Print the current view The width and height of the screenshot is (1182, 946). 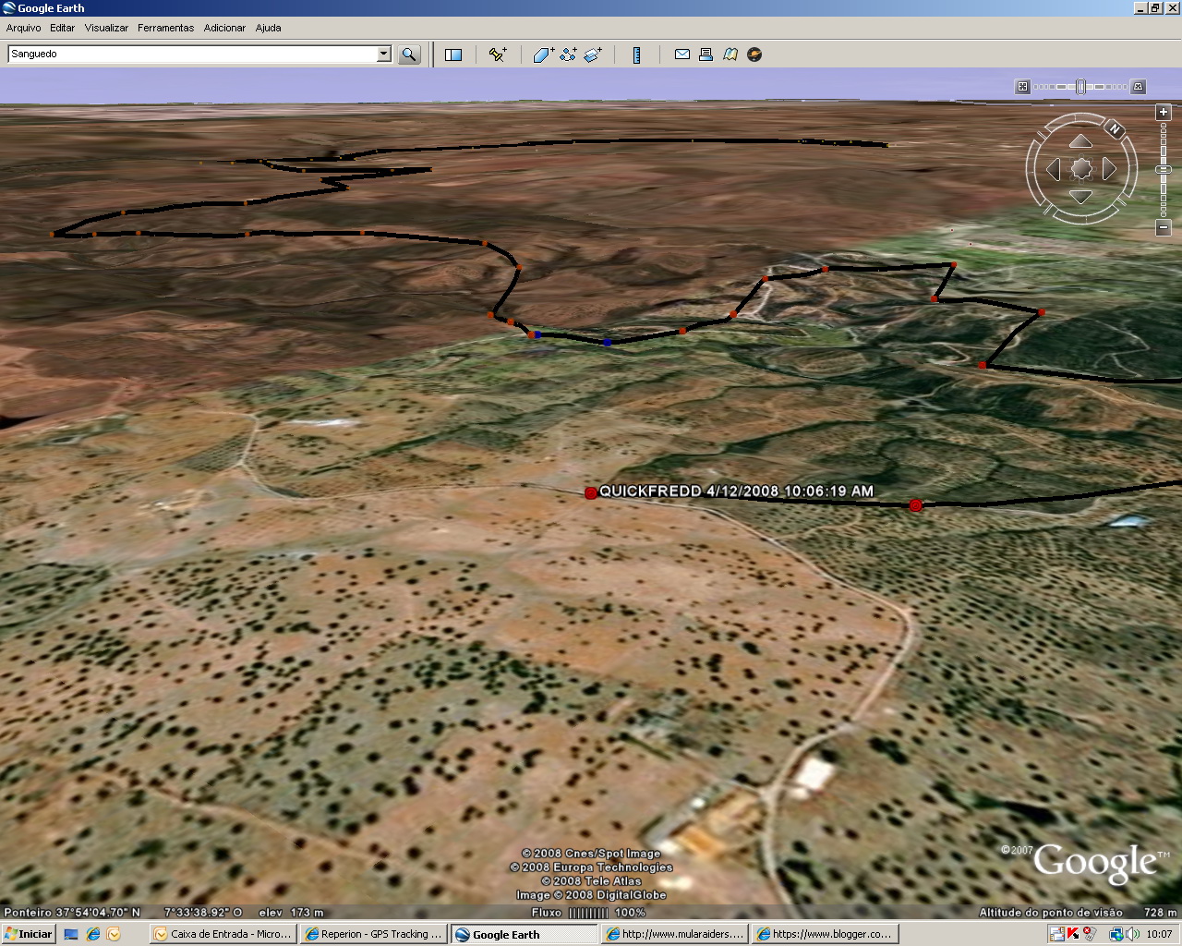pyautogui.click(x=706, y=55)
